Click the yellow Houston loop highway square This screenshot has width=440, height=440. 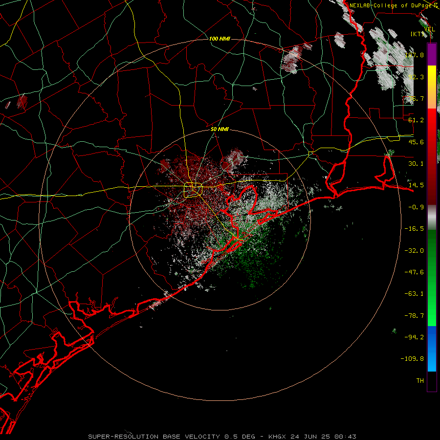[x=193, y=190]
